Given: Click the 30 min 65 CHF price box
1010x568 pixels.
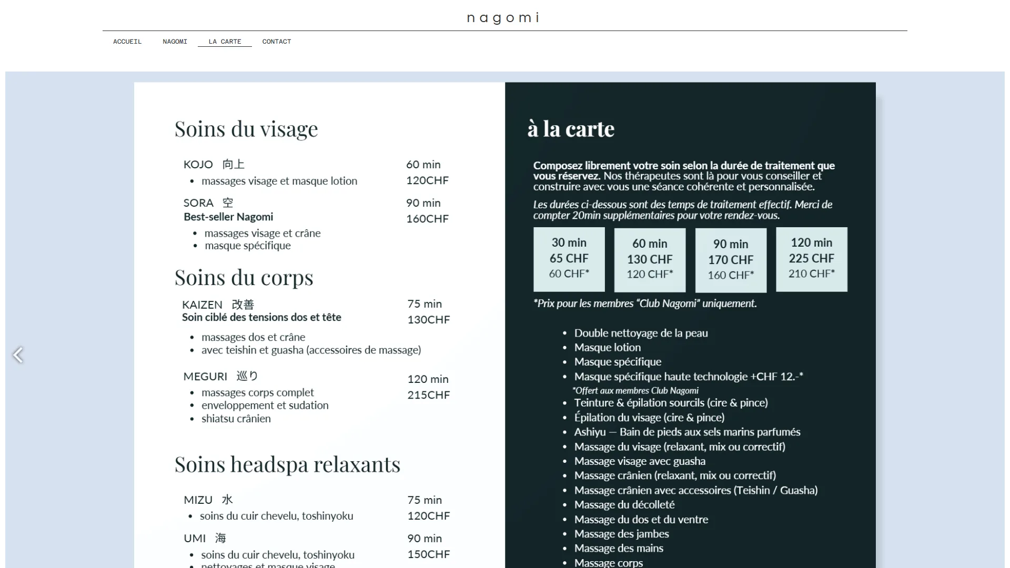Looking at the screenshot, I should pos(569,259).
